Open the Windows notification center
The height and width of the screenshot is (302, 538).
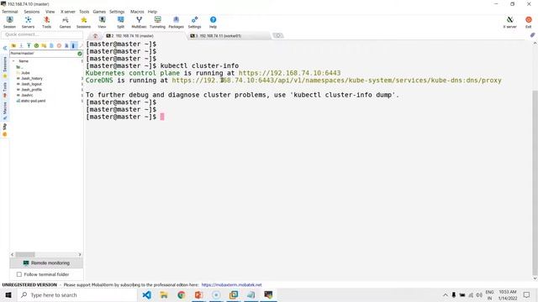[527, 294]
